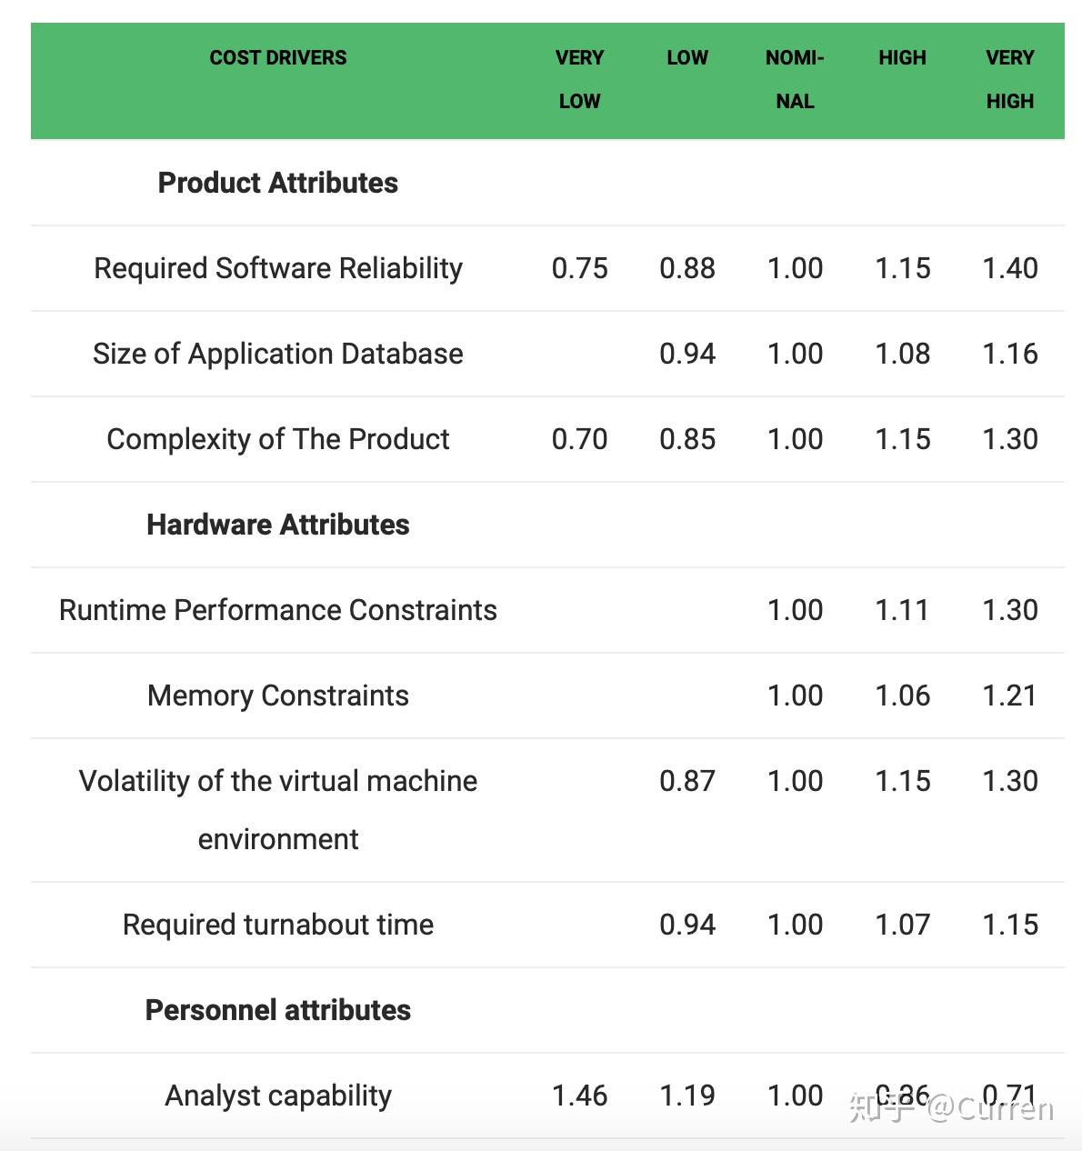Image resolution: width=1082 pixels, height=1151 pixels.
Task: Select the Personnel attributes section heading
Action: click(277, 1010)
